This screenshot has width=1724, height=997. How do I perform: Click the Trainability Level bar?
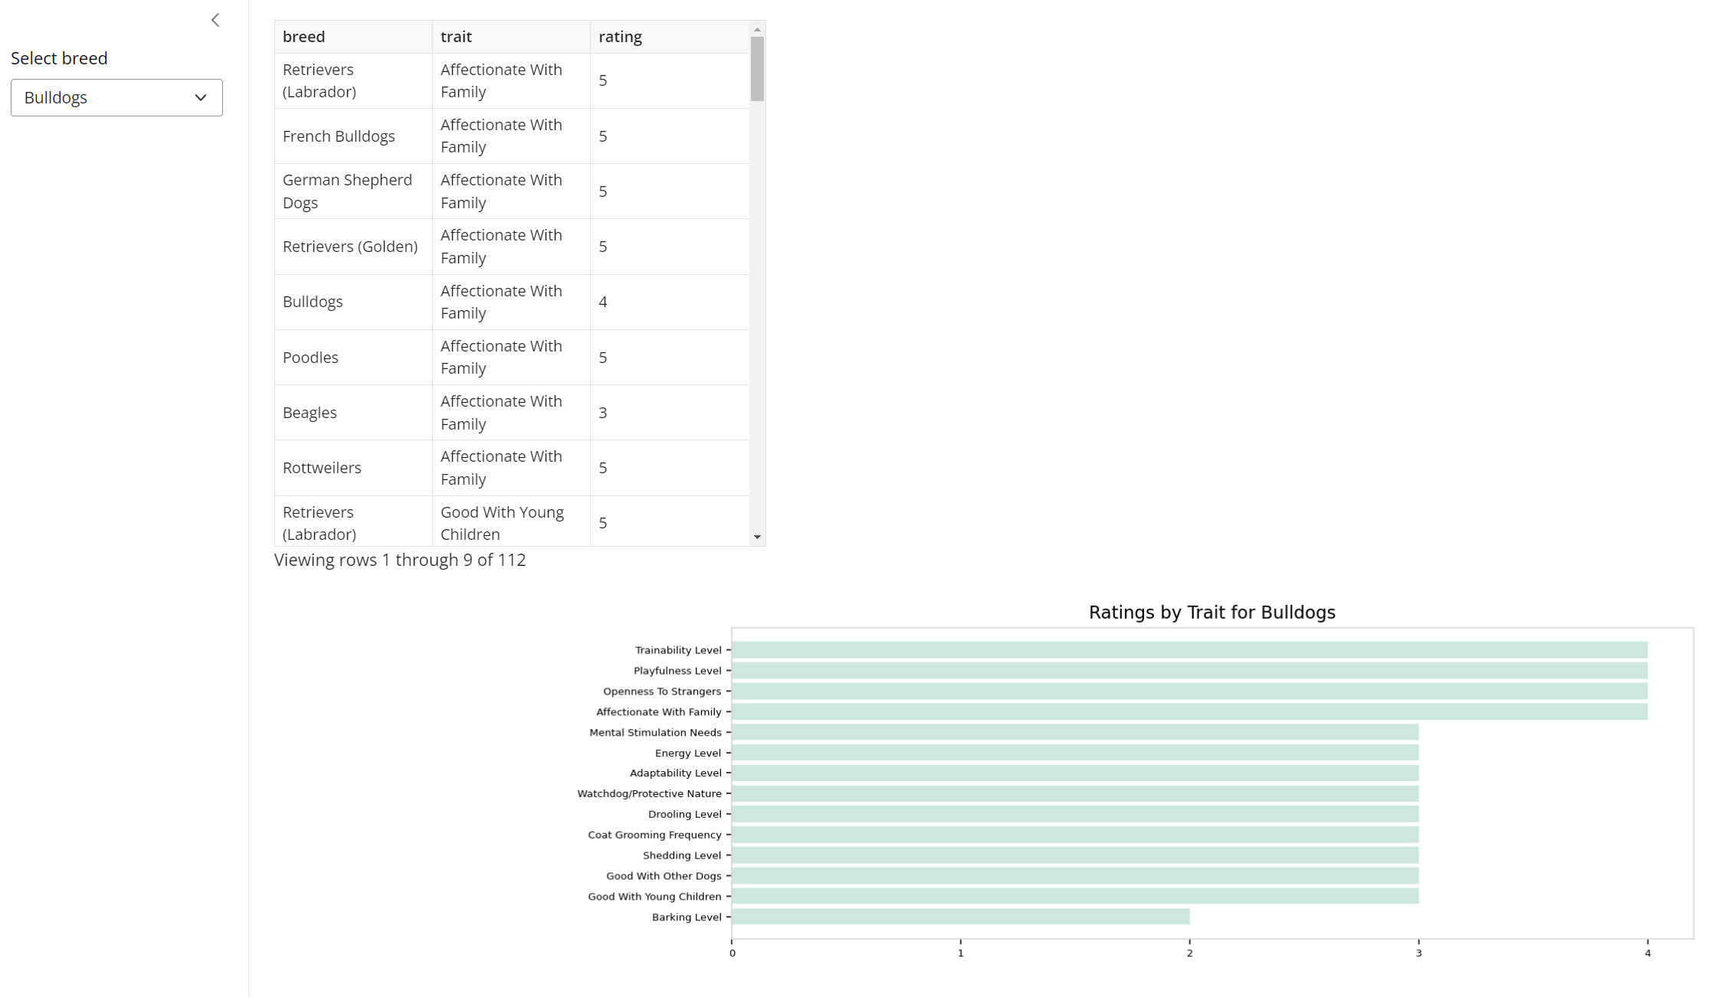coord(1188,650)
